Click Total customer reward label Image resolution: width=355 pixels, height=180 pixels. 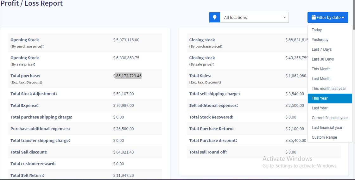pyautogui.click(x=33, y=164)
